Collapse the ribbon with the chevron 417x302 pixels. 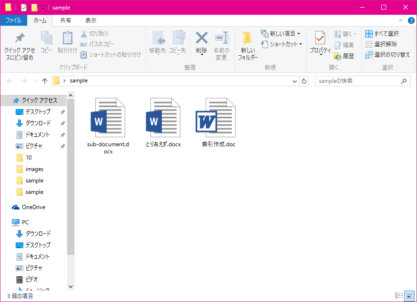401,20
